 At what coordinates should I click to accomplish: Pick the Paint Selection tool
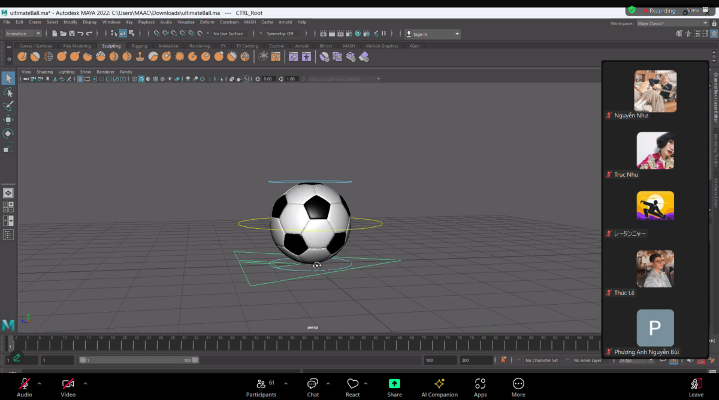coord(8,106)
